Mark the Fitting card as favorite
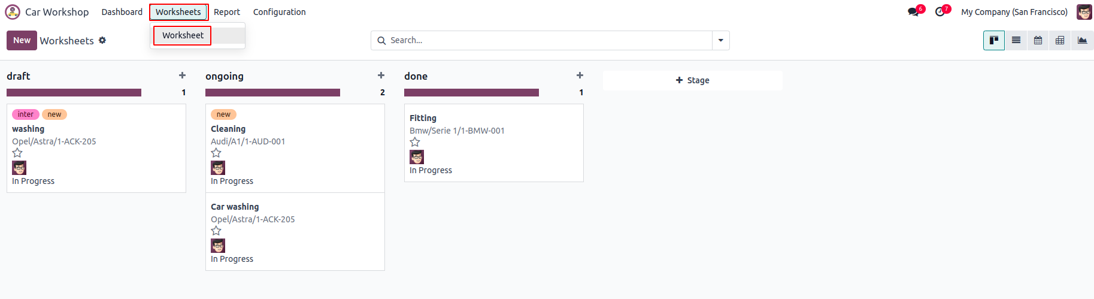This screenshot has height=299, width=1094. click(x=415, y=142)
